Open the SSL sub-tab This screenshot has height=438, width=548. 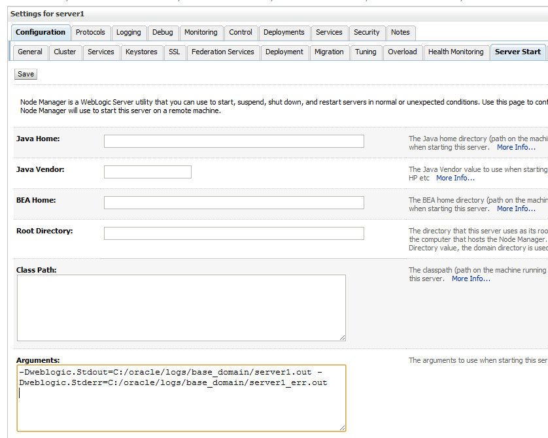[174, 52]
